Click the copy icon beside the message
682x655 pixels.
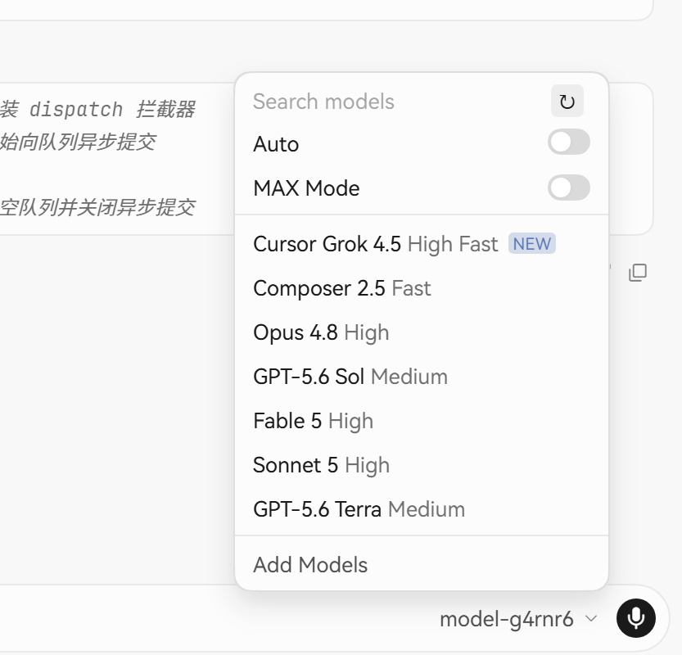(638, 273)
